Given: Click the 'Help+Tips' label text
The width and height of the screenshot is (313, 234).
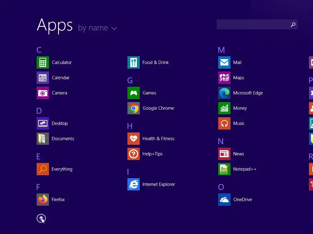Looking at the screenshot, I should [x=153, y=154].
